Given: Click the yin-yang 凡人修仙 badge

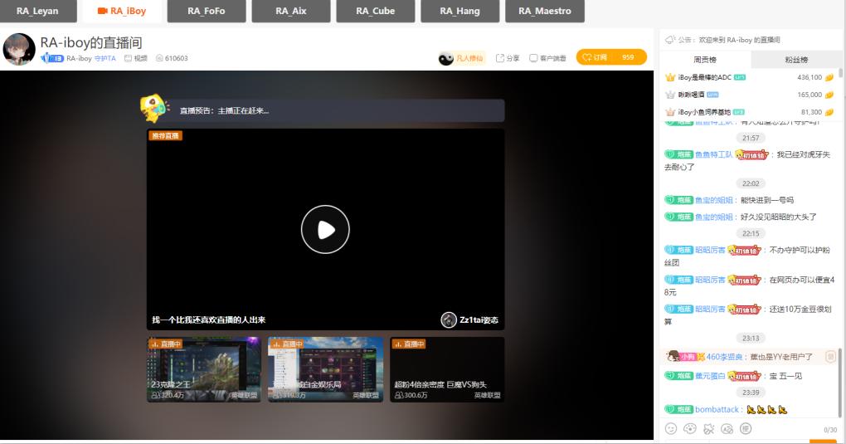Looking at the screenshot, I should (x=461, y=58).
